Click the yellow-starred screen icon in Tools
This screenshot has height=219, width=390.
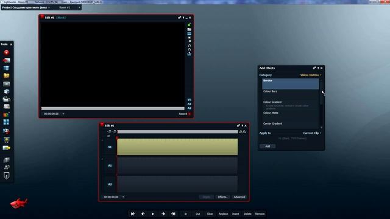(7, 139)
